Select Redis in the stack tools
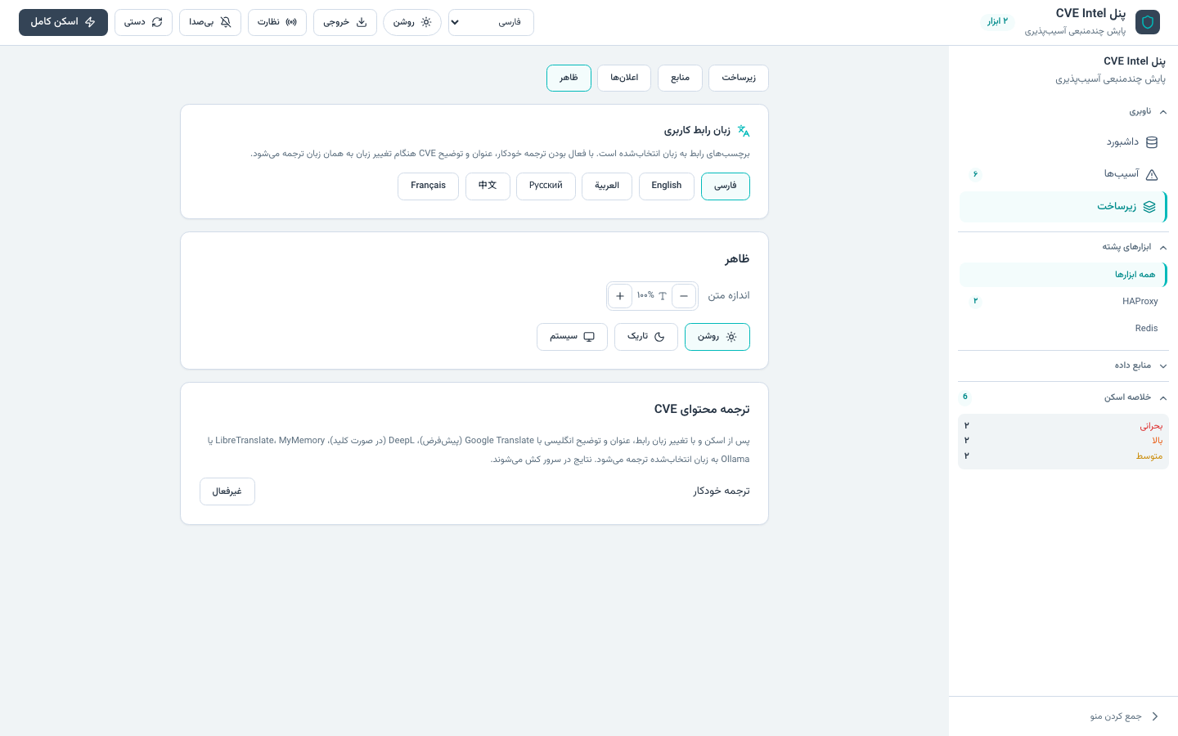 pyautogui.click(x=1063, y=329)
